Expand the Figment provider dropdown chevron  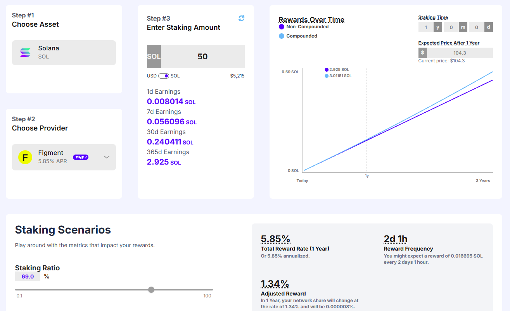107,157
